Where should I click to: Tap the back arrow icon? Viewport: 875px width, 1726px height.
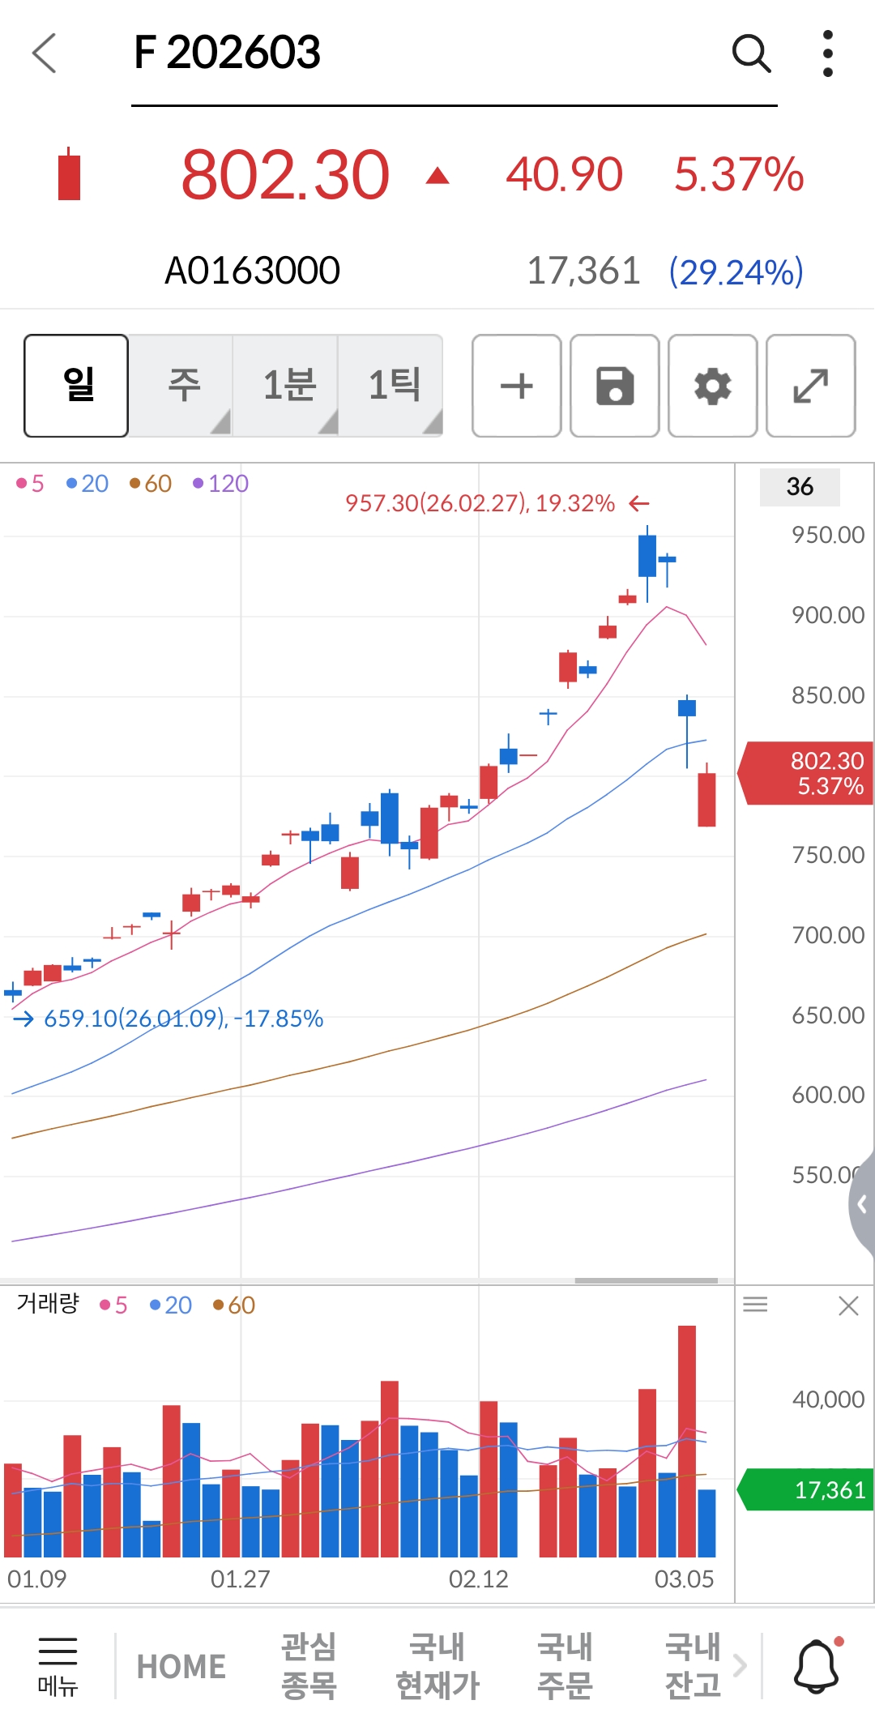(45, 53)
